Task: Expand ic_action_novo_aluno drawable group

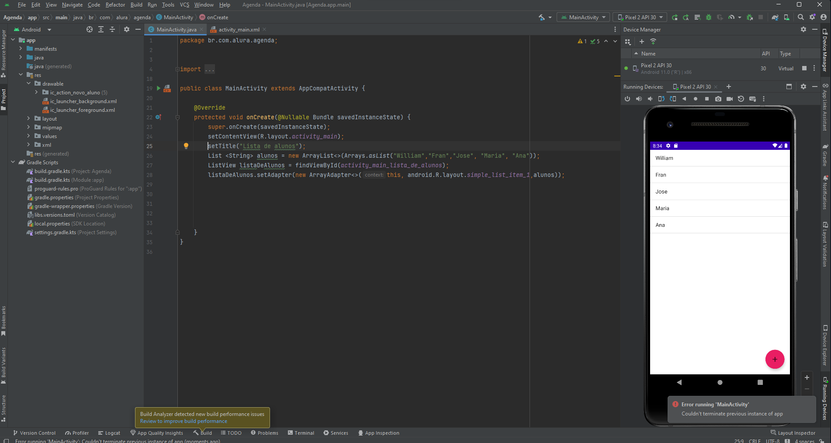Action: (x=36, y=92)
